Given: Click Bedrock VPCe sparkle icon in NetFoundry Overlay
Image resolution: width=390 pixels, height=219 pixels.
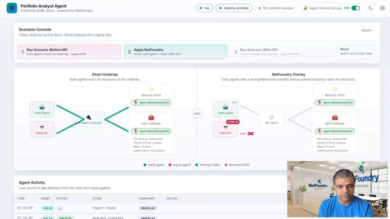Looking at the screenshot, I should [x=335, y=89].
